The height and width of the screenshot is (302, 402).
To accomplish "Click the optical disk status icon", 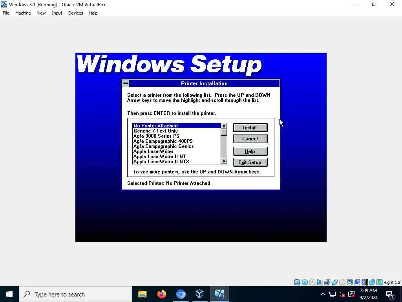I will click(305, 282).
